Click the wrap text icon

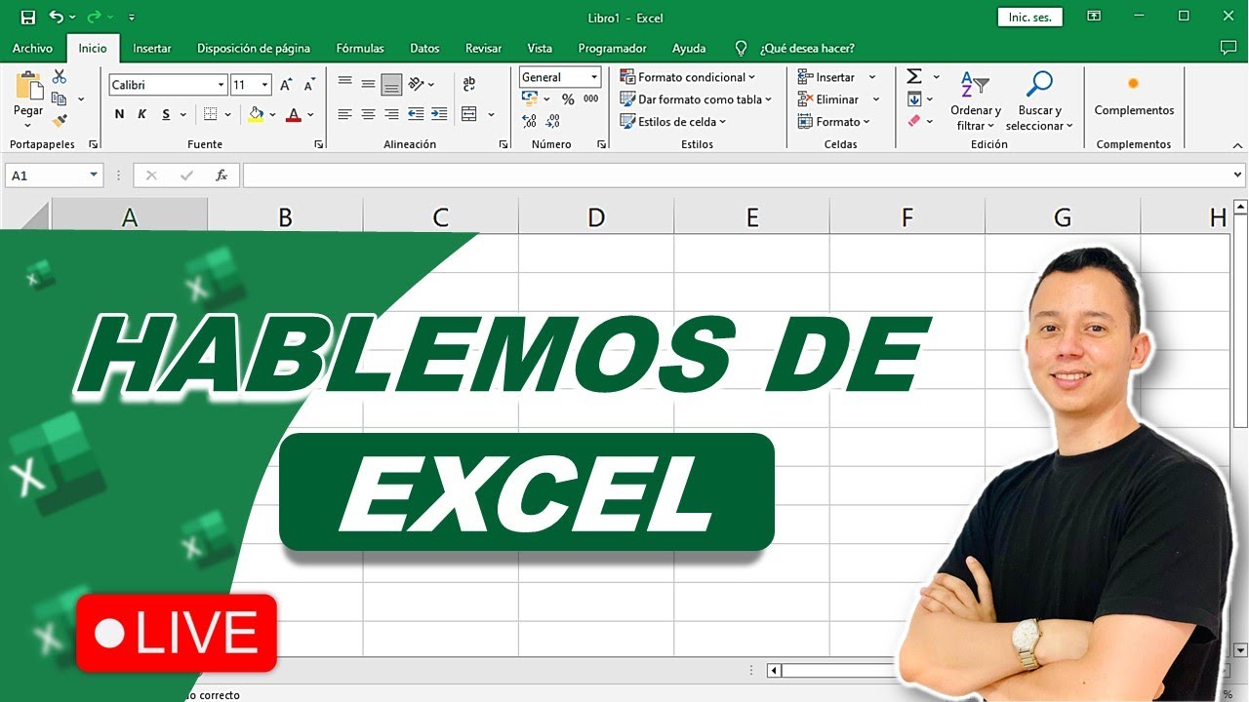point(469,84)
